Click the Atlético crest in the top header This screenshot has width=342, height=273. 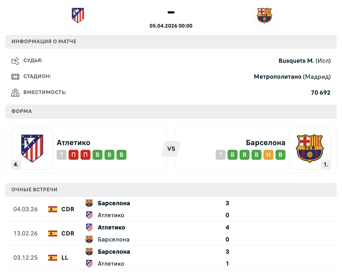coord(78,16)
